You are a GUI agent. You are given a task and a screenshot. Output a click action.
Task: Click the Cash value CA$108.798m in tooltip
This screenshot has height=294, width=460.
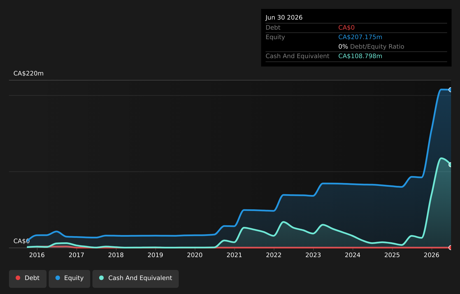click(360, 56)
